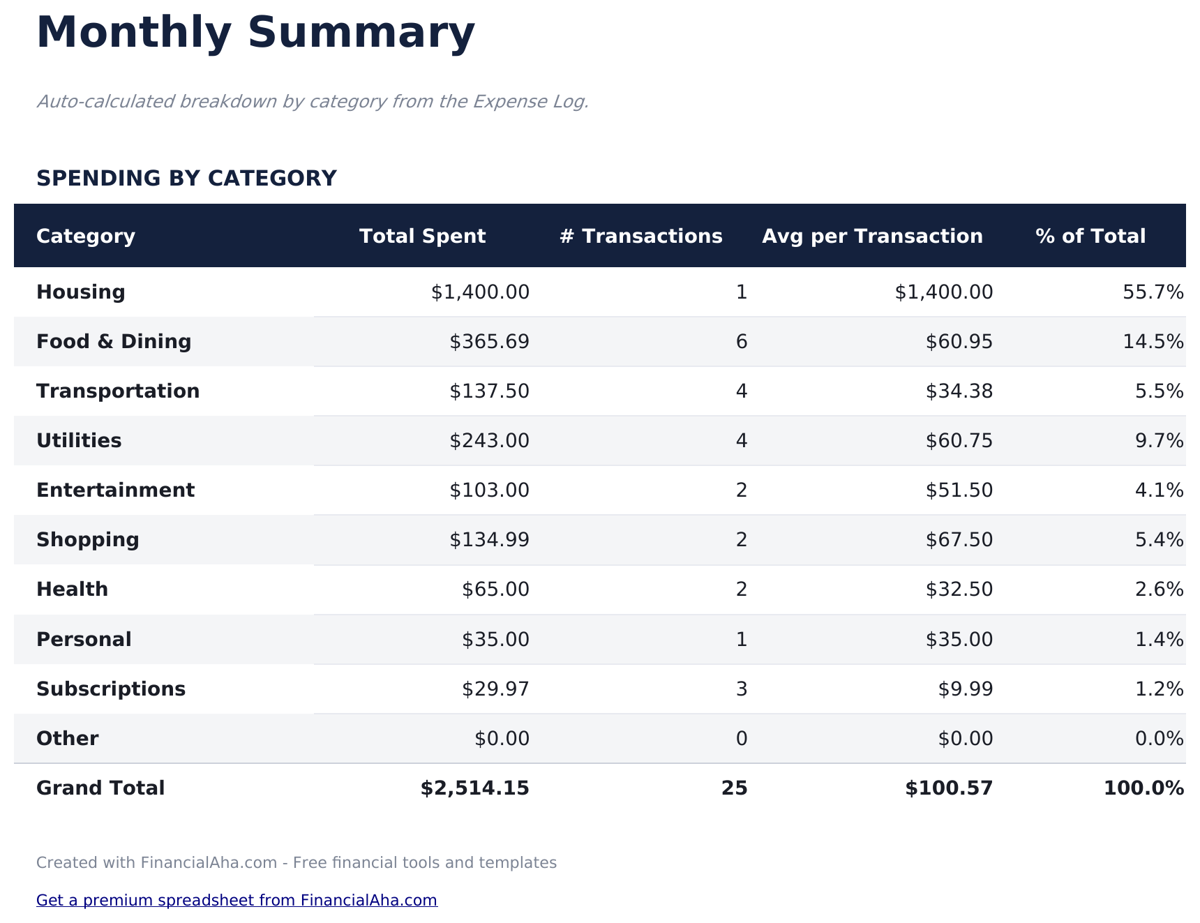The height and width of the screenshot is (923, 1200).
Task: Select the Food & Dining row label
Action: coord(114,341)
